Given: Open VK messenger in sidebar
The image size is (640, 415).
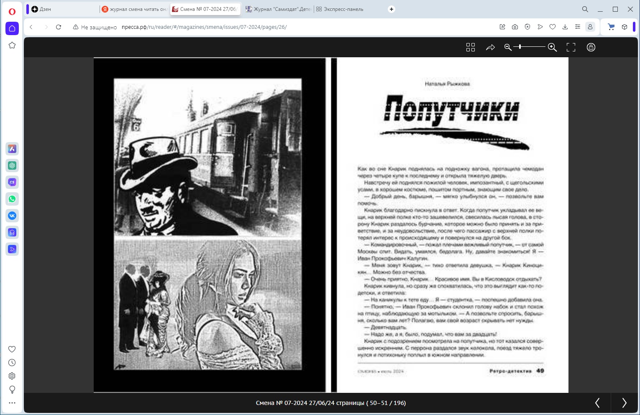Looking at the screenshot, I should click(12, 216).
